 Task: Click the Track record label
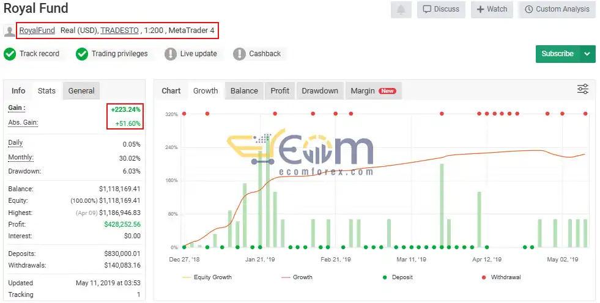click(39, 54)
